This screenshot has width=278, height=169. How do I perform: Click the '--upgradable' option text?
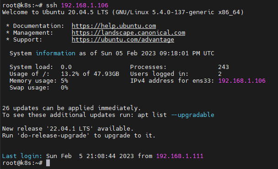click(192, 115)
